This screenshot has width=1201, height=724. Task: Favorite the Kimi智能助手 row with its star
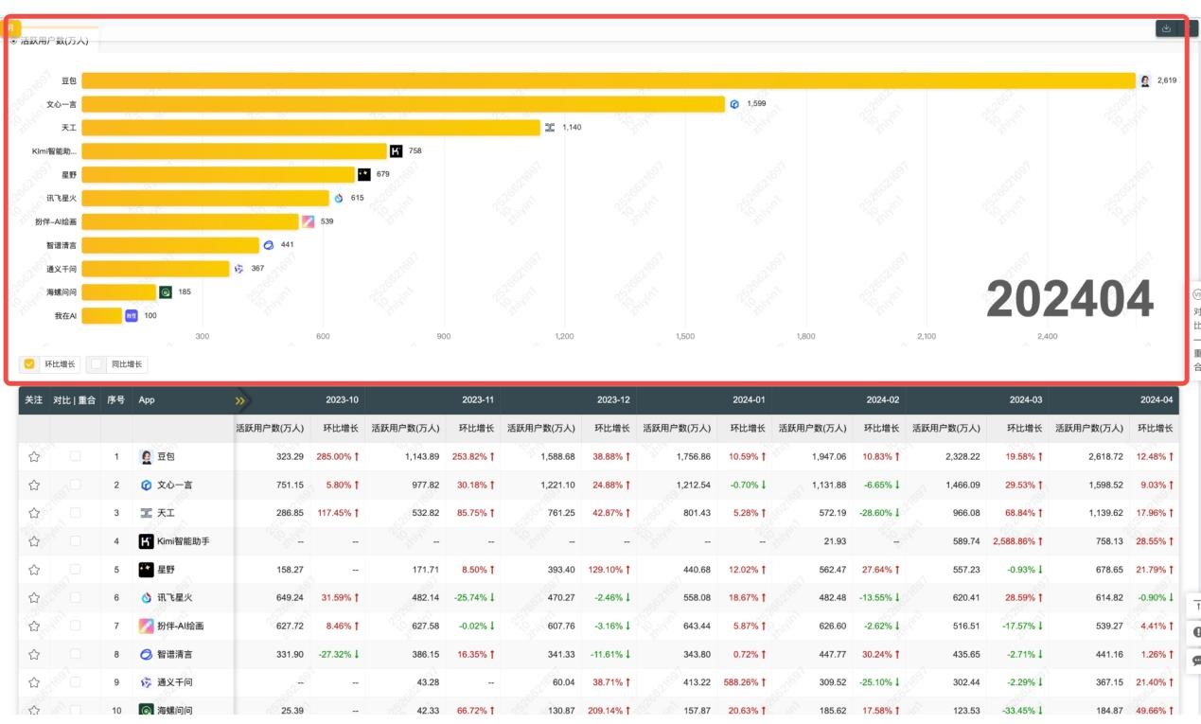pos(34,541)
